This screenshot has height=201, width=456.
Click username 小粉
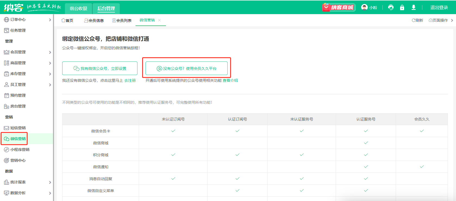373,8
